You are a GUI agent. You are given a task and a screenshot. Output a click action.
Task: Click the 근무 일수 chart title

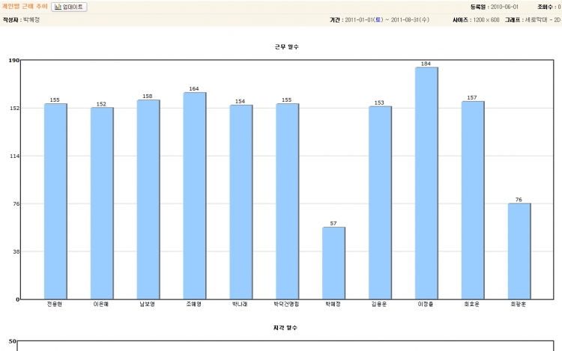(287, 46)
